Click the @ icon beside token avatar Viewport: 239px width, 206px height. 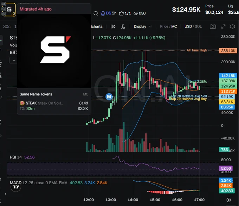point(4,14)
